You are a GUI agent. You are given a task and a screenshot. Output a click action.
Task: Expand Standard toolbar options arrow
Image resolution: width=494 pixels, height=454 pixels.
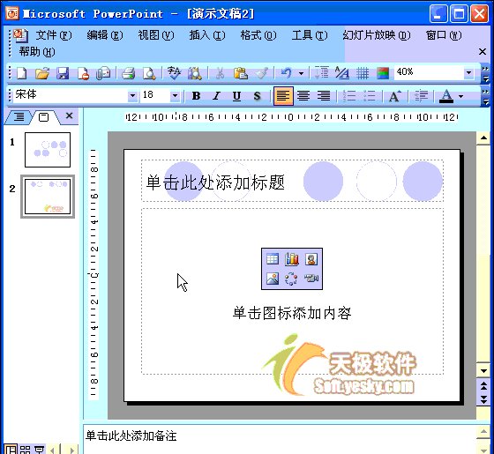point(485,73)
